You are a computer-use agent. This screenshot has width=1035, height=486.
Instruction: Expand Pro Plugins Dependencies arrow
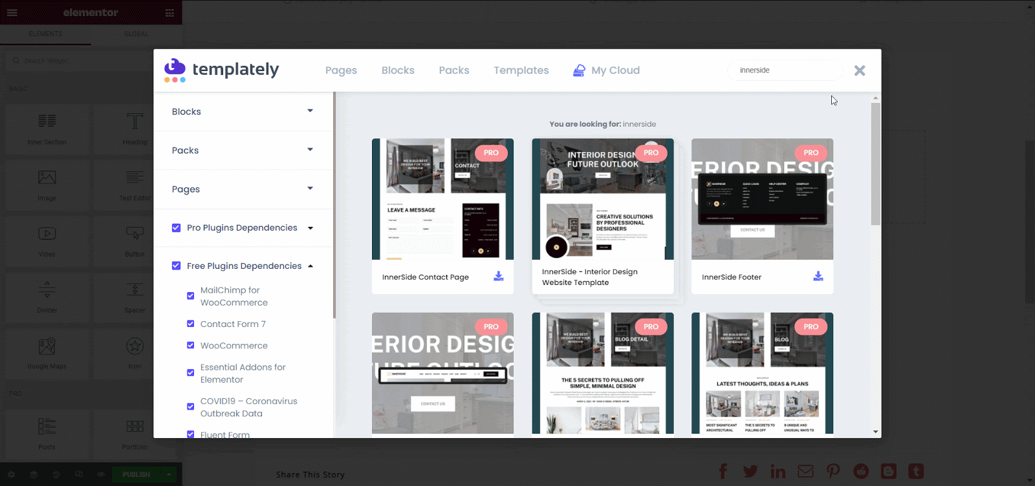(310, 228)
